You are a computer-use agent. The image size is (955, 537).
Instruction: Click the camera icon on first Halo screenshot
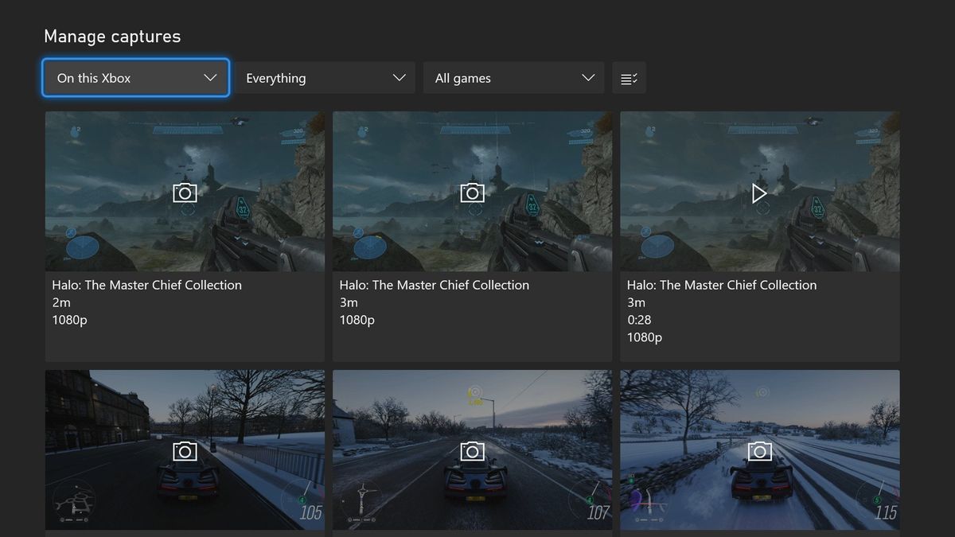click(x=185, y=193)
